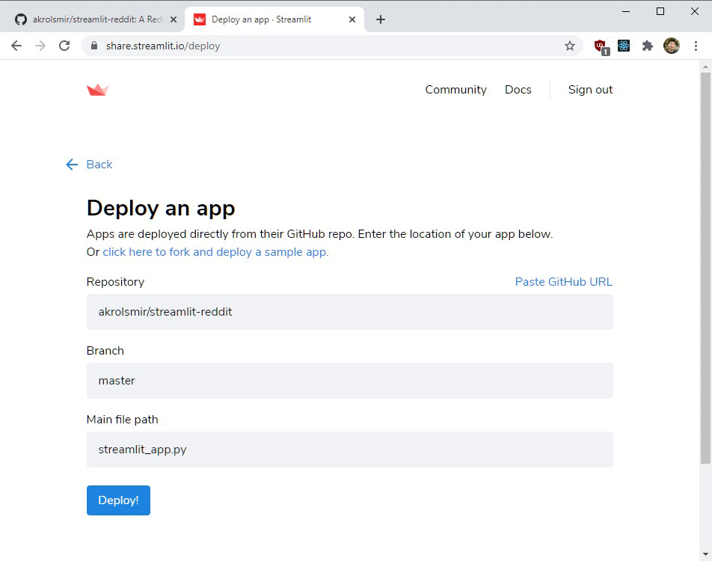
Task: View site info lock icon
Action: pyautogui.click(x=94, y=46)
